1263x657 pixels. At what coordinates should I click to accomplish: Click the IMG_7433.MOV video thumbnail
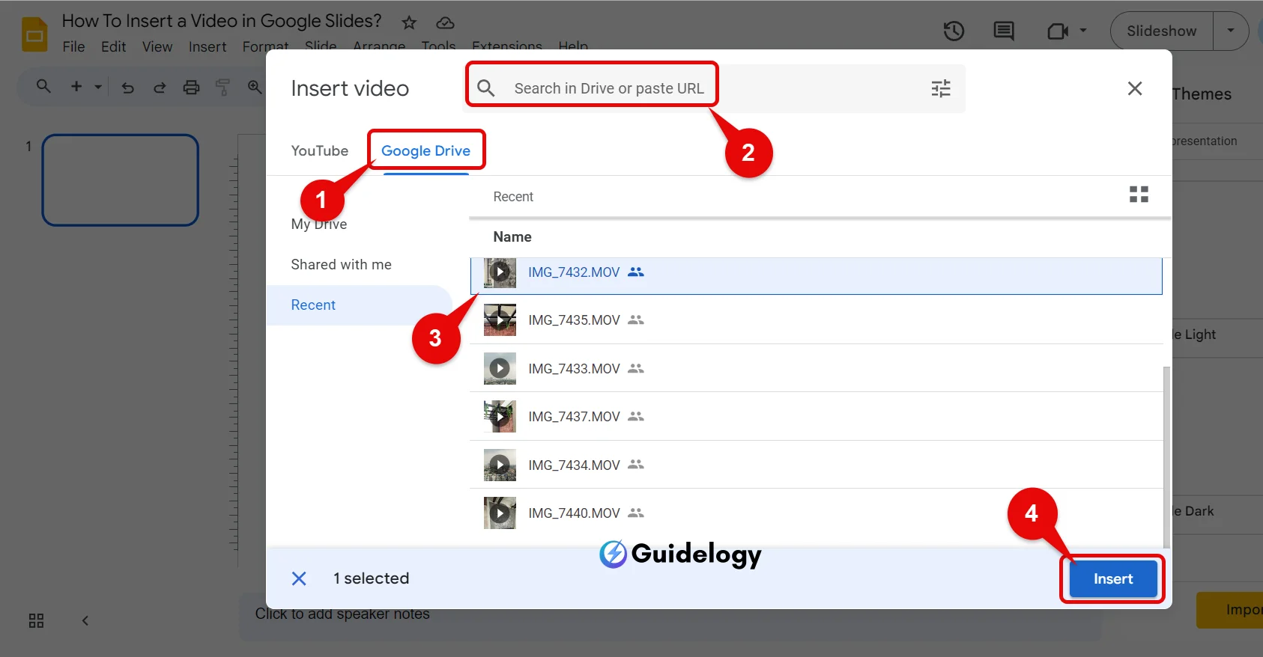pyautogui.click(x=500, y=368)
